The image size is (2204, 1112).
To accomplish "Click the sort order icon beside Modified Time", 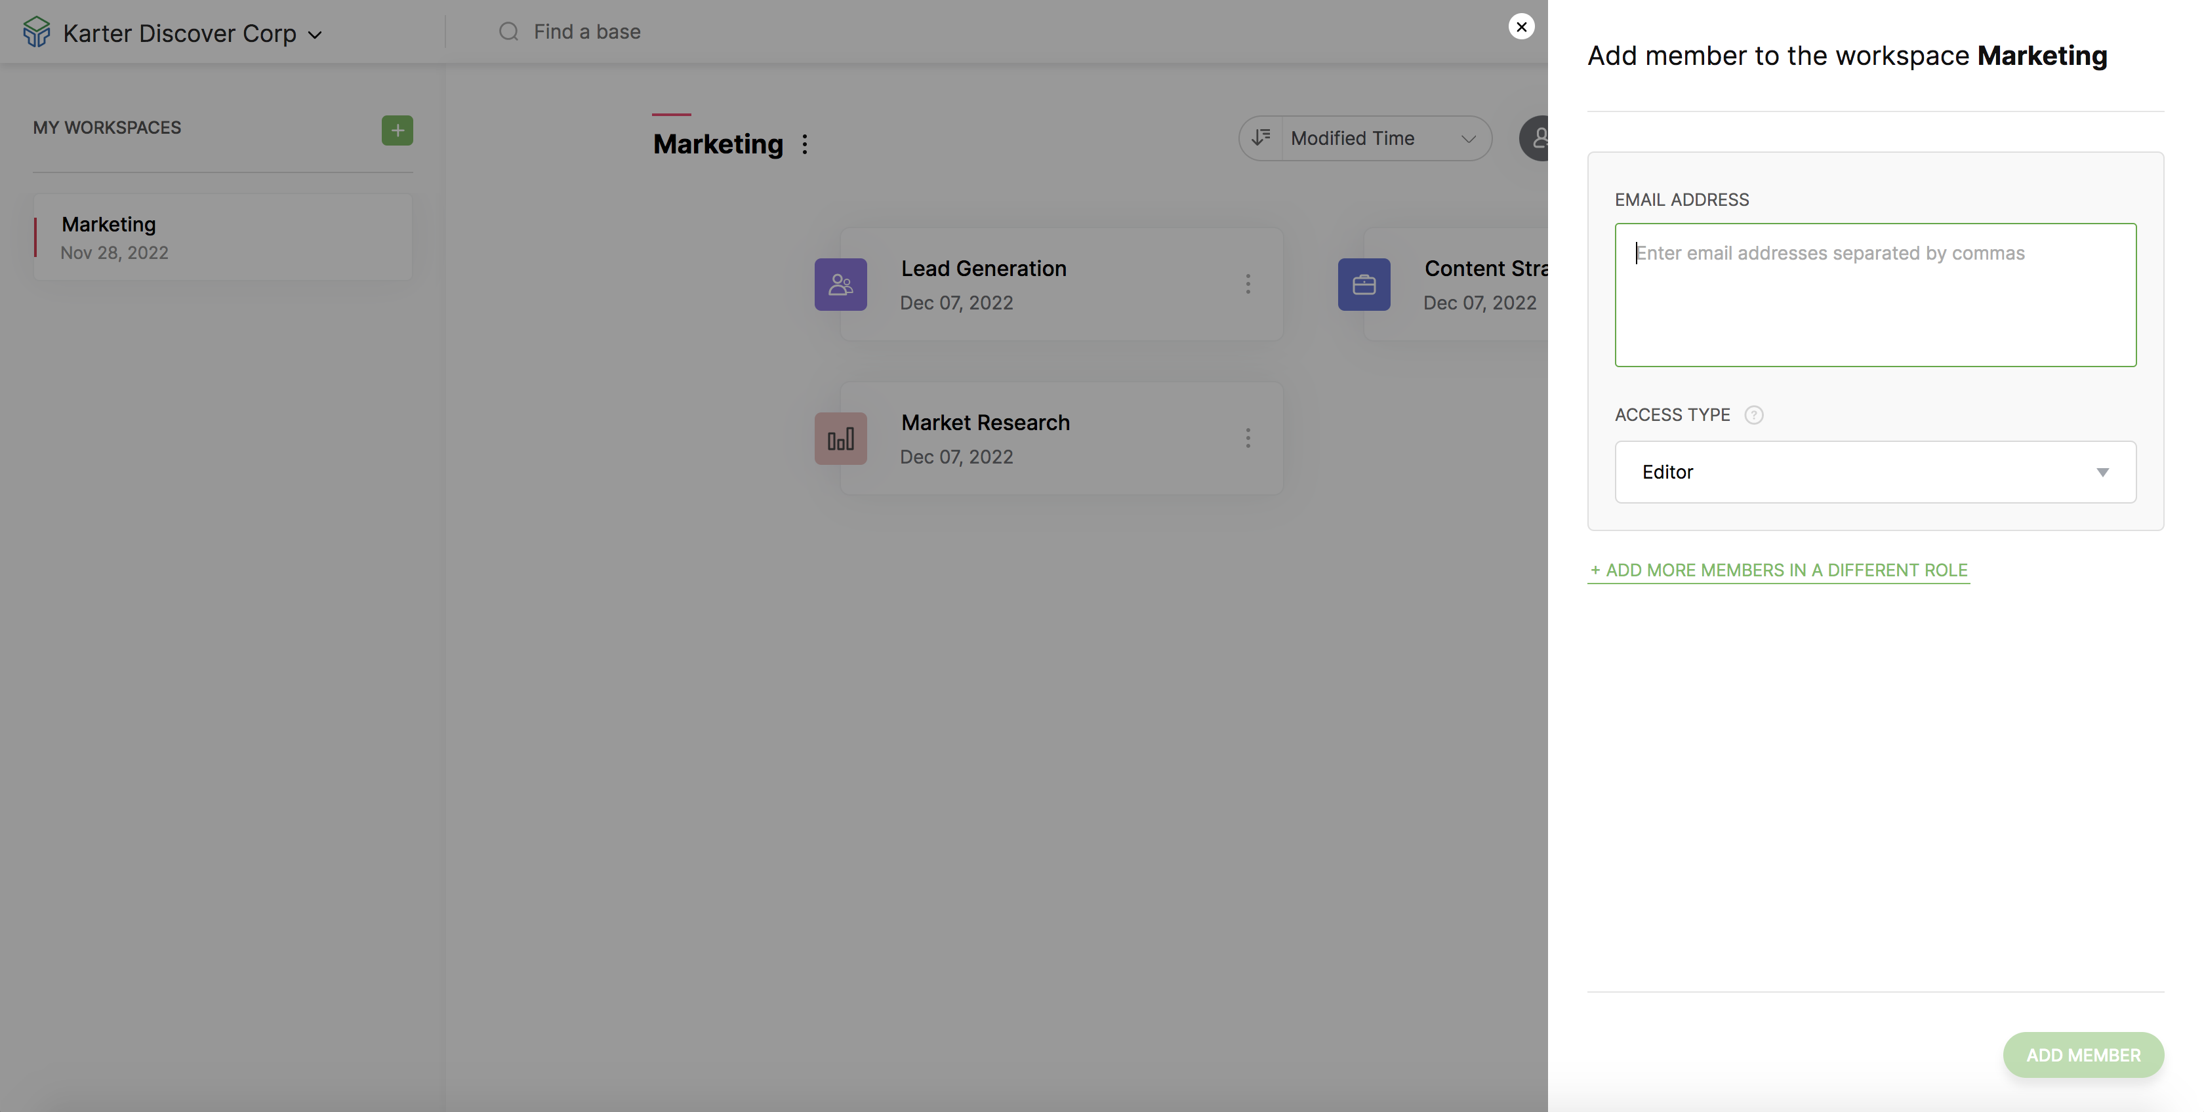I will [1261, 138].
